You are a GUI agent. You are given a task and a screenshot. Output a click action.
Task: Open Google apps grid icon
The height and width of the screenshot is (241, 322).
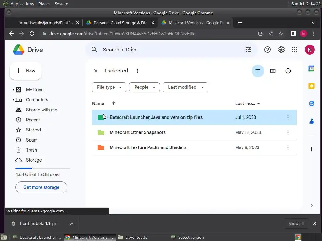[295, 50]
